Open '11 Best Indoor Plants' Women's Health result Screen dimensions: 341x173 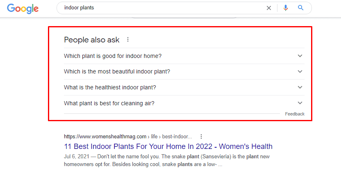(168, 146)
